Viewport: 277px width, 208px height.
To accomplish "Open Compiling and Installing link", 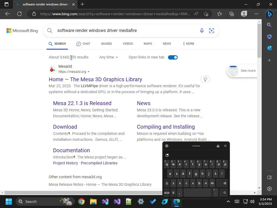I will pyautogui.click(x=166, y=127).
